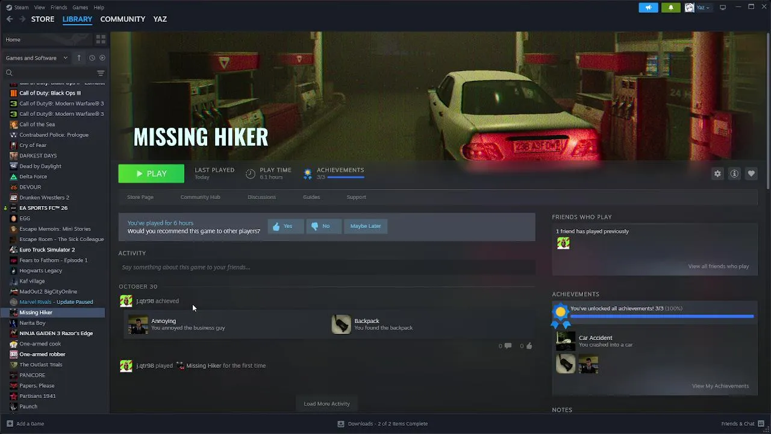Image resolution: width=771 pixels, height=434 pixels.
Task: Open the Help menu
Action: pyautogui.click(x=99, y=7)
